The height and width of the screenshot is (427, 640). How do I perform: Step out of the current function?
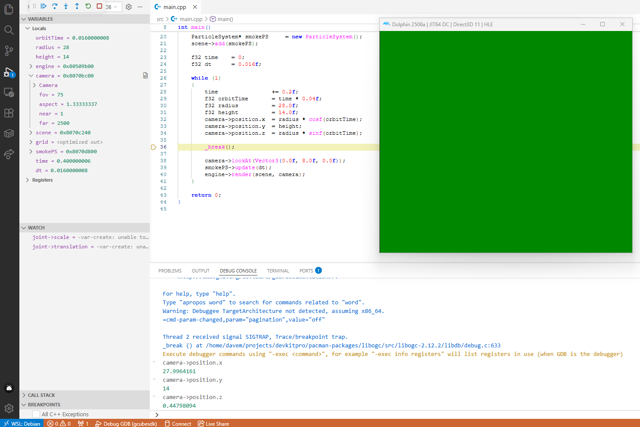coord(77,6)
